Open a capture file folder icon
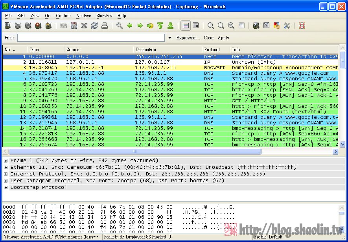 point(64,26)
